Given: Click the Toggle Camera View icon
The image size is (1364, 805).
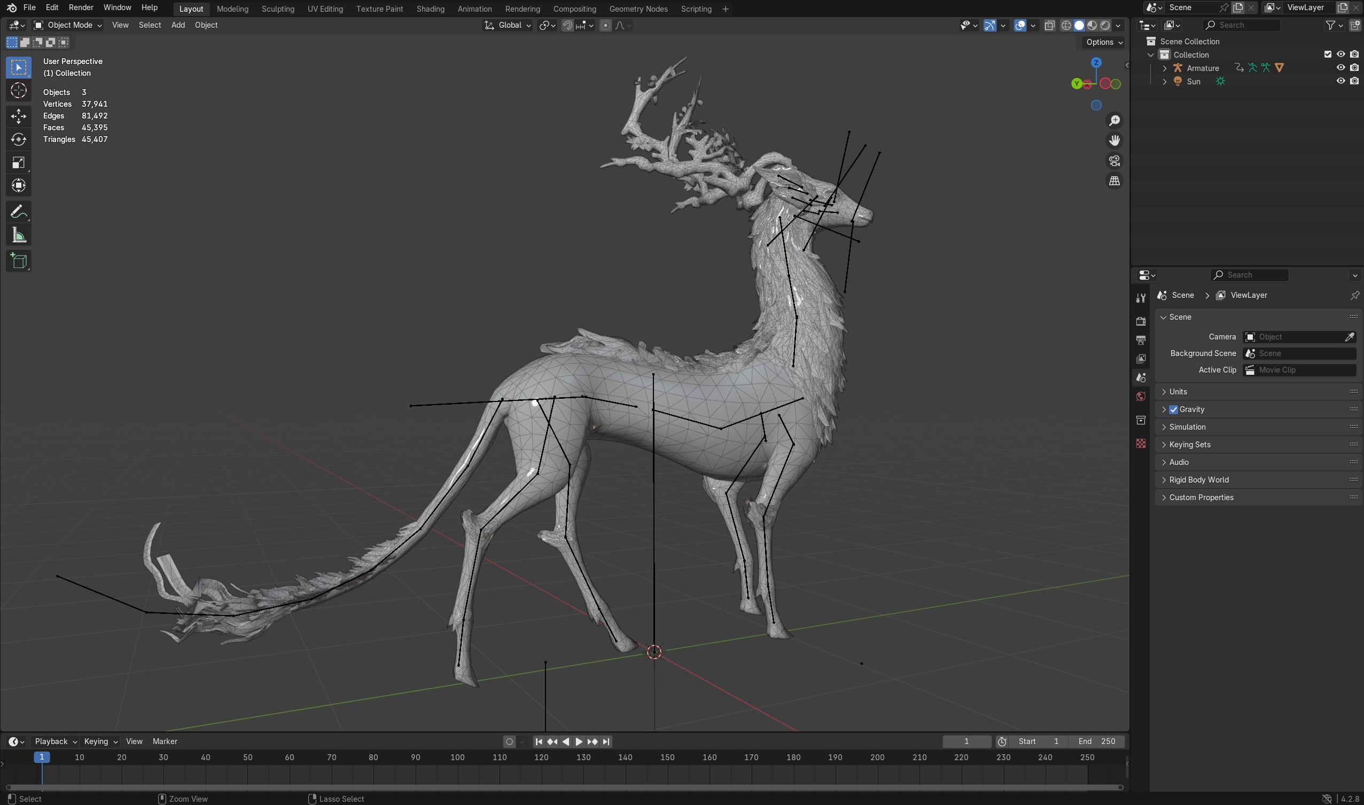Looking at the screenshot, I should 1114,161.
